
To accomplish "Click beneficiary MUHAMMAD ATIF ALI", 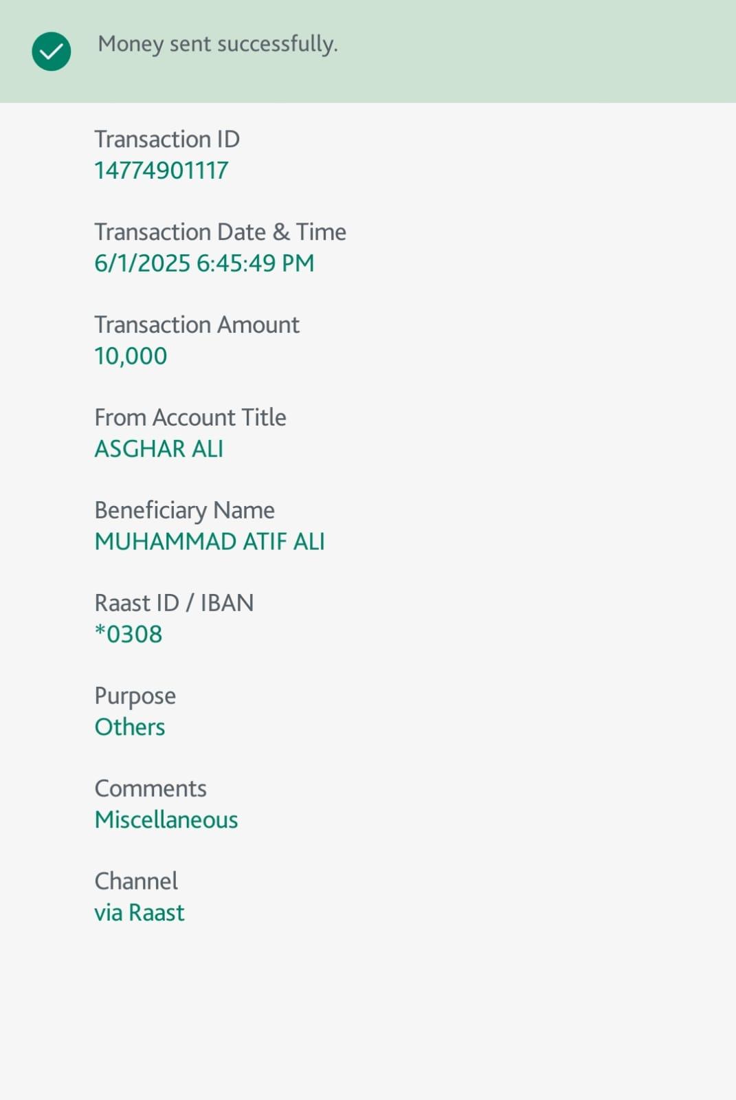I will tap(210, 542).
